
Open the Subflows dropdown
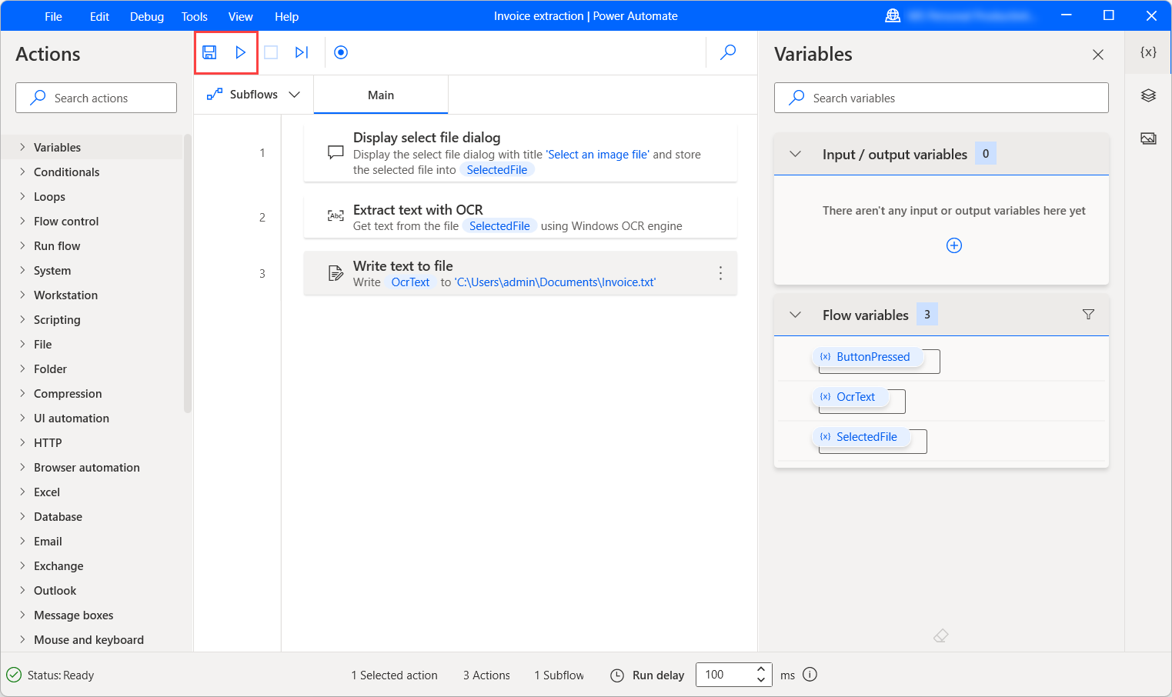coord(253,95)
